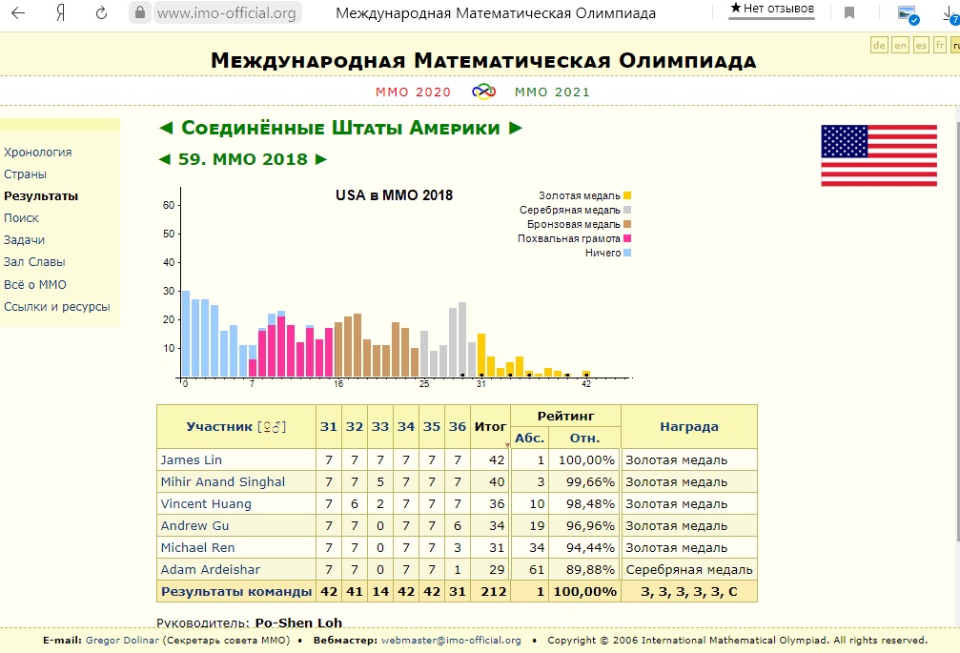Email Gregor Dolinar via footer link
Screen dimensions: 960x653
122,641
